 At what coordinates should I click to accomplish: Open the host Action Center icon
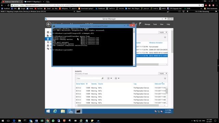tap(215, 121)
